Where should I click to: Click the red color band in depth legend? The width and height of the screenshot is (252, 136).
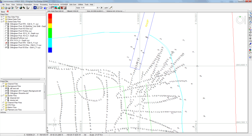coord(50,16)
